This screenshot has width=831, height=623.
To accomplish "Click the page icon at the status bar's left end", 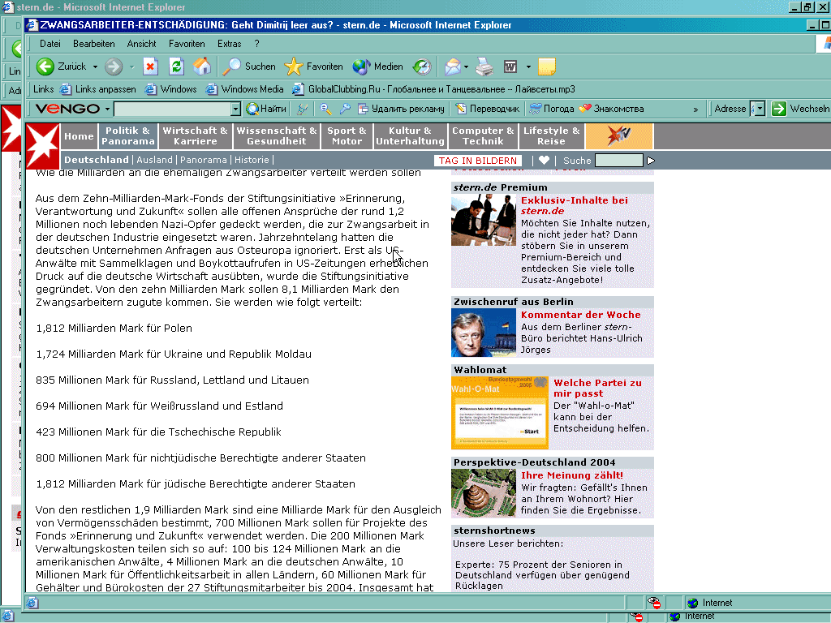I will (32, 603).
